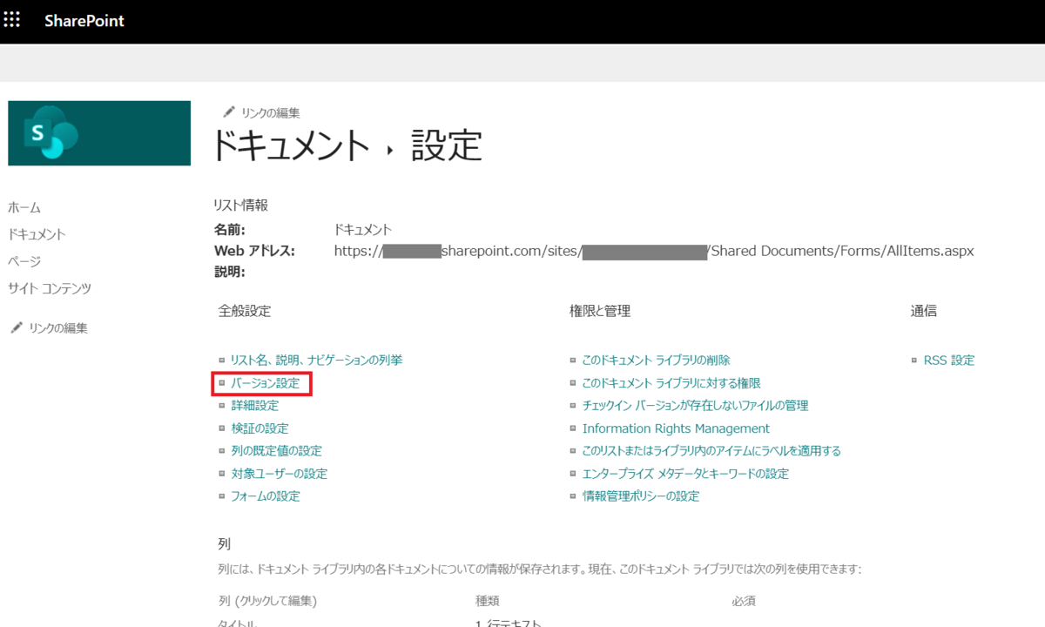Open チェックイン バージョンが存在しないファイルの管理 link

click(x=695, y=406)
